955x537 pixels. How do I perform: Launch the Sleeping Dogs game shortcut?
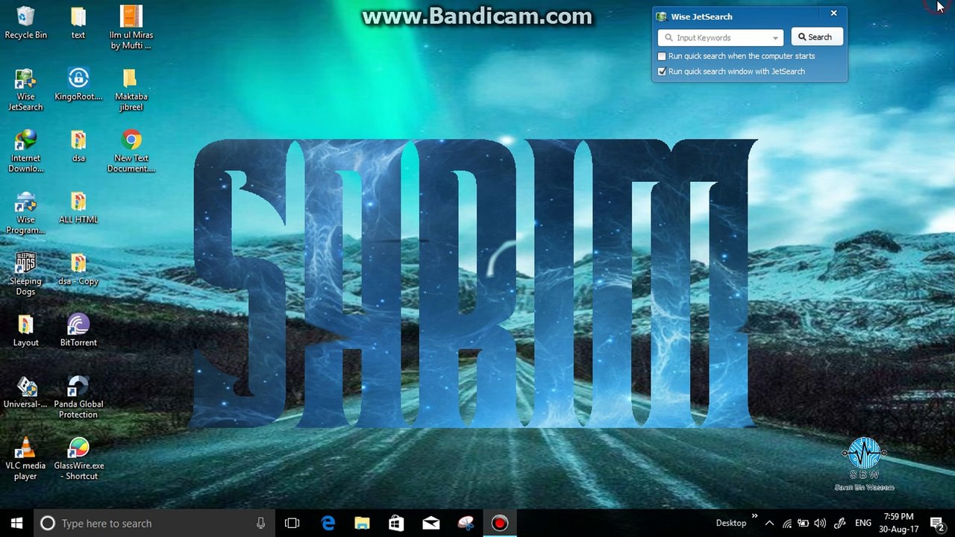(25, 274)
